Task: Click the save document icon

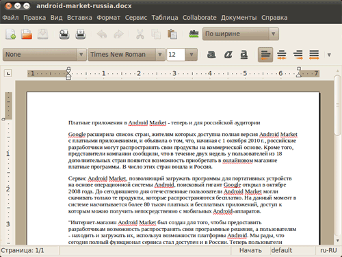Action: tap(42, 34)
